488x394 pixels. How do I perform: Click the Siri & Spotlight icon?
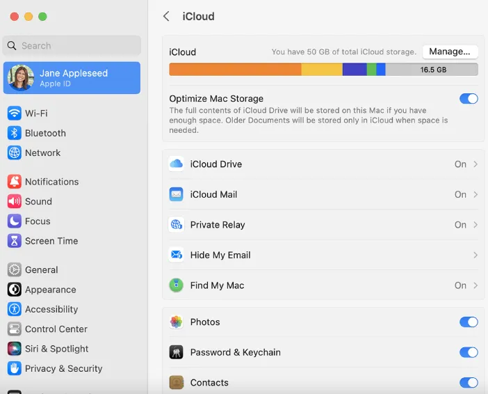(15, 349)
